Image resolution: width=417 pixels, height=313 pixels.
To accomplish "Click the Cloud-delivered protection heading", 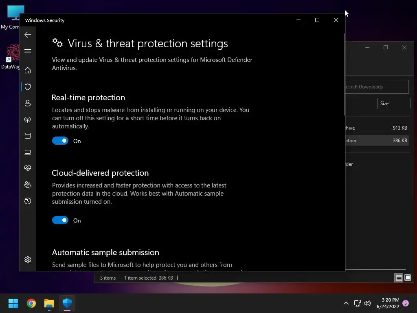I will click(100, 173).
